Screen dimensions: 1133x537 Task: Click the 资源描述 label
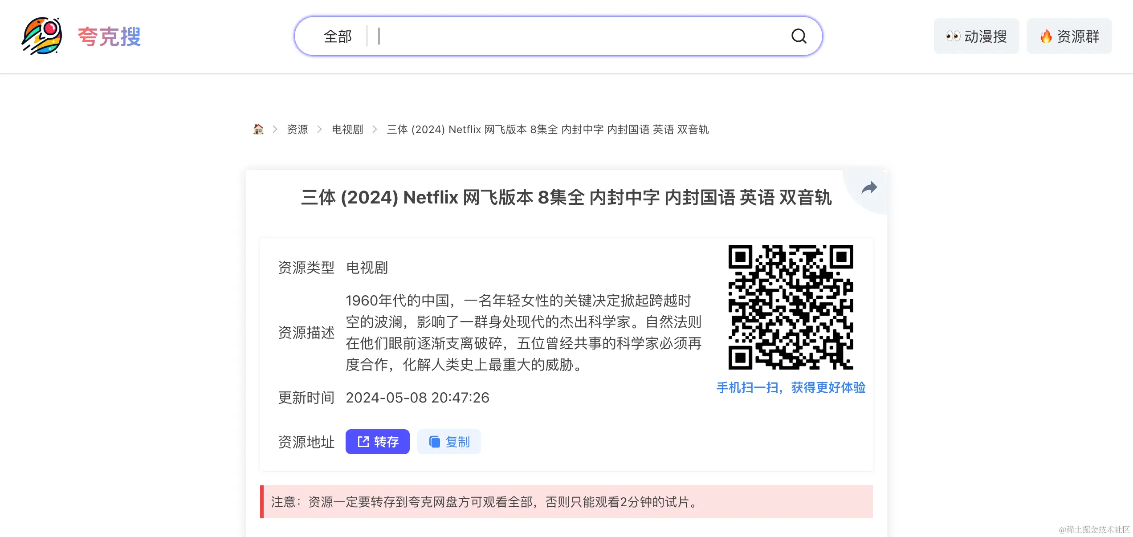coord(306,333)
